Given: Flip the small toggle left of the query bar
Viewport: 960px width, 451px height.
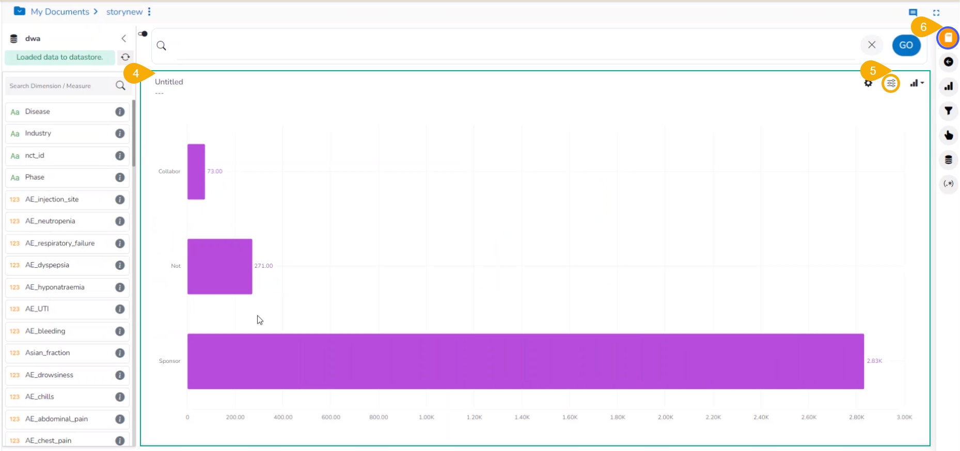Looking at the screenshot, I should 143,34.
